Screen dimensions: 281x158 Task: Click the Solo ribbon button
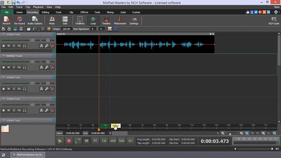click(x=65, y=21)
